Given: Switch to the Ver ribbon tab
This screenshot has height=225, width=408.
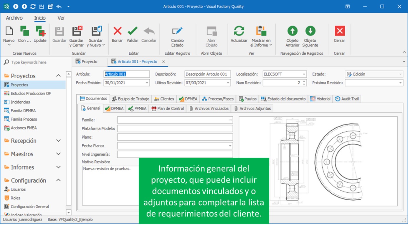Looking at the screenshot, I should click(x=61, y=18).
